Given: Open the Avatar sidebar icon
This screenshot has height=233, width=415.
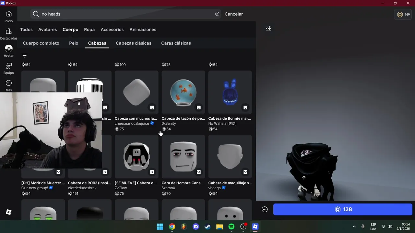Looking at the screenshot, I should click(9, 49).
